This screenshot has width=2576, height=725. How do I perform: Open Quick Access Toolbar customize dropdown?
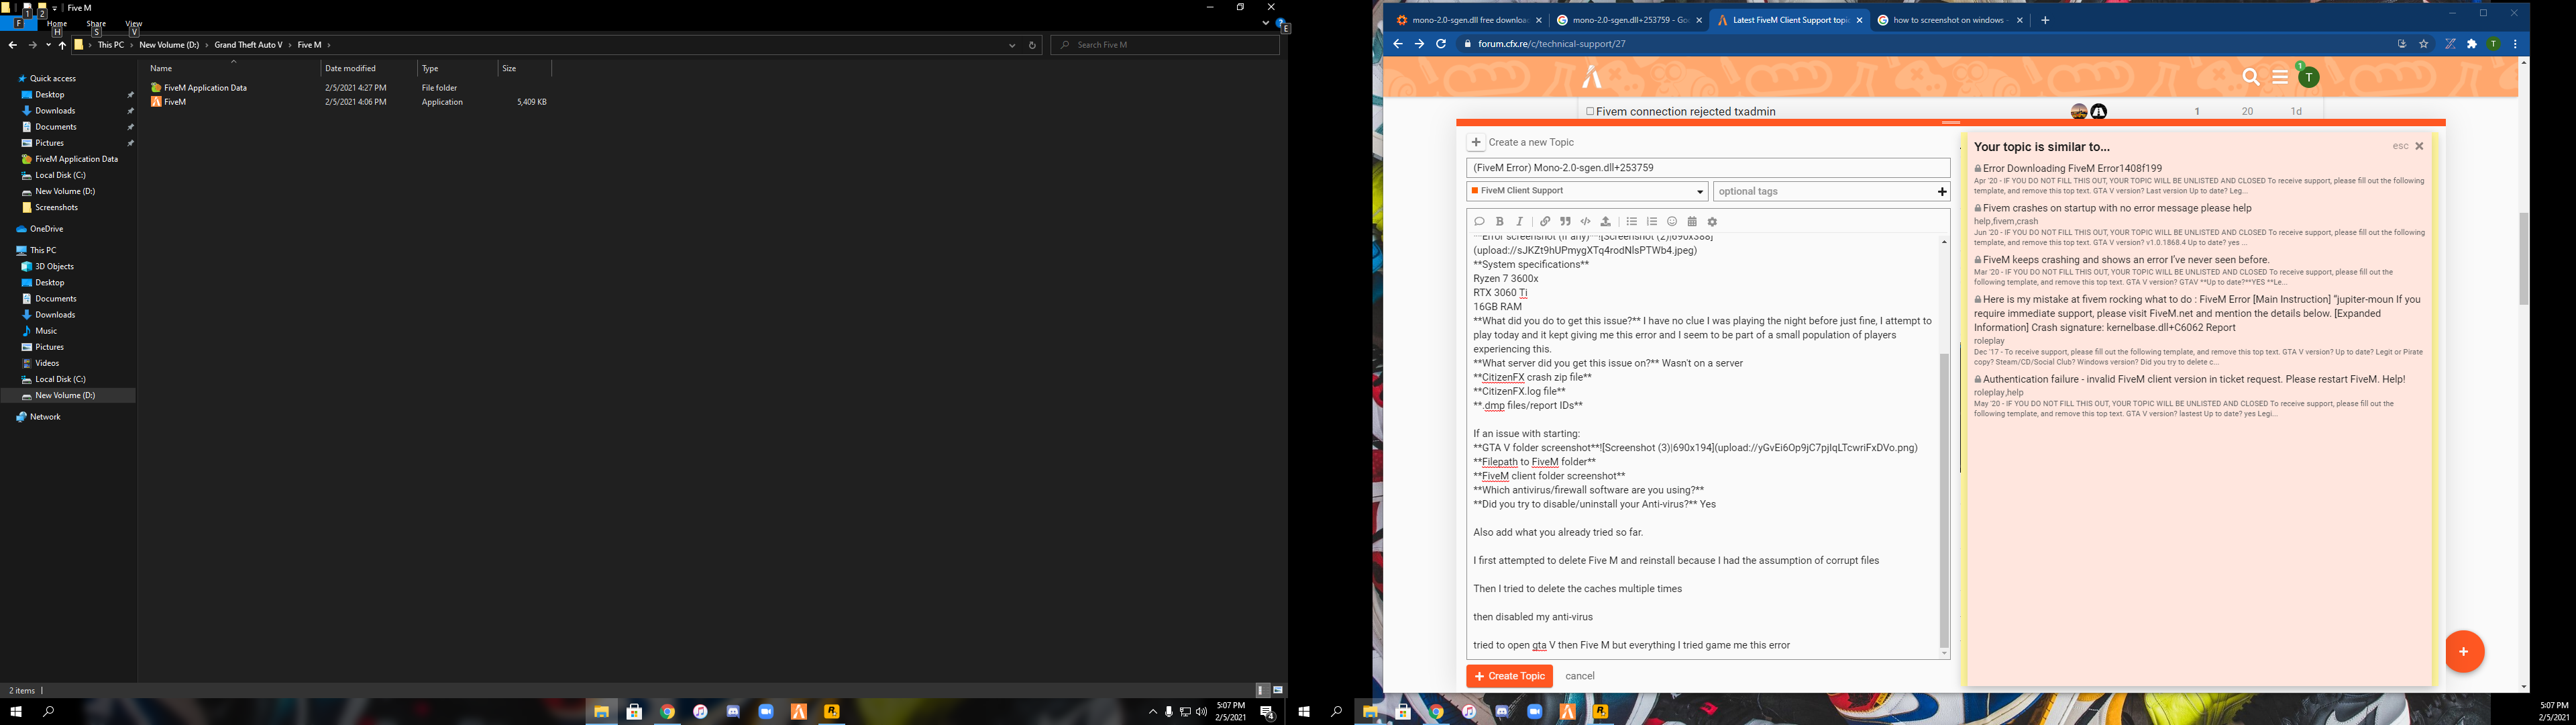click(x=55, y=8)
